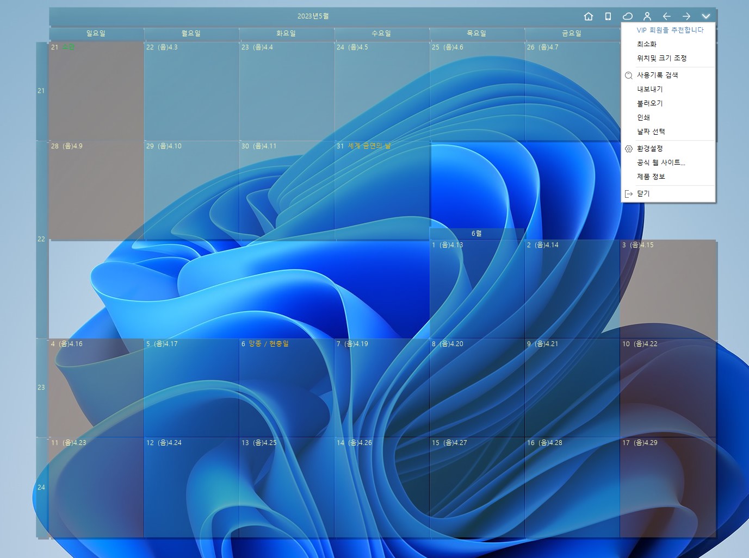Viewport: 749px width, 558px height.
Task: Select the date cell '24 (음)4.5'
Action: tap(382, 91)
